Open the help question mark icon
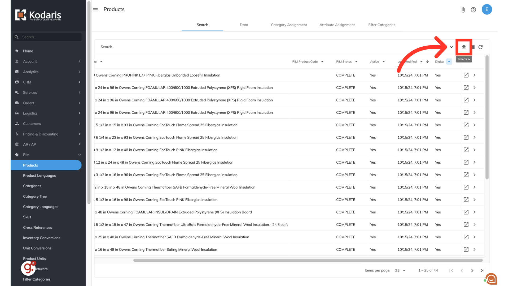The image size is (509, 286). pos(473,10)
